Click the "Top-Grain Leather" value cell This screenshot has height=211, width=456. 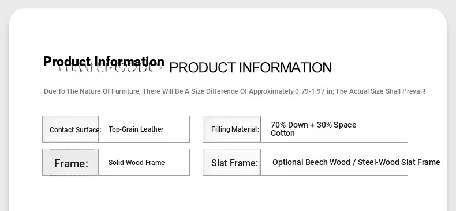pos(144,129)
